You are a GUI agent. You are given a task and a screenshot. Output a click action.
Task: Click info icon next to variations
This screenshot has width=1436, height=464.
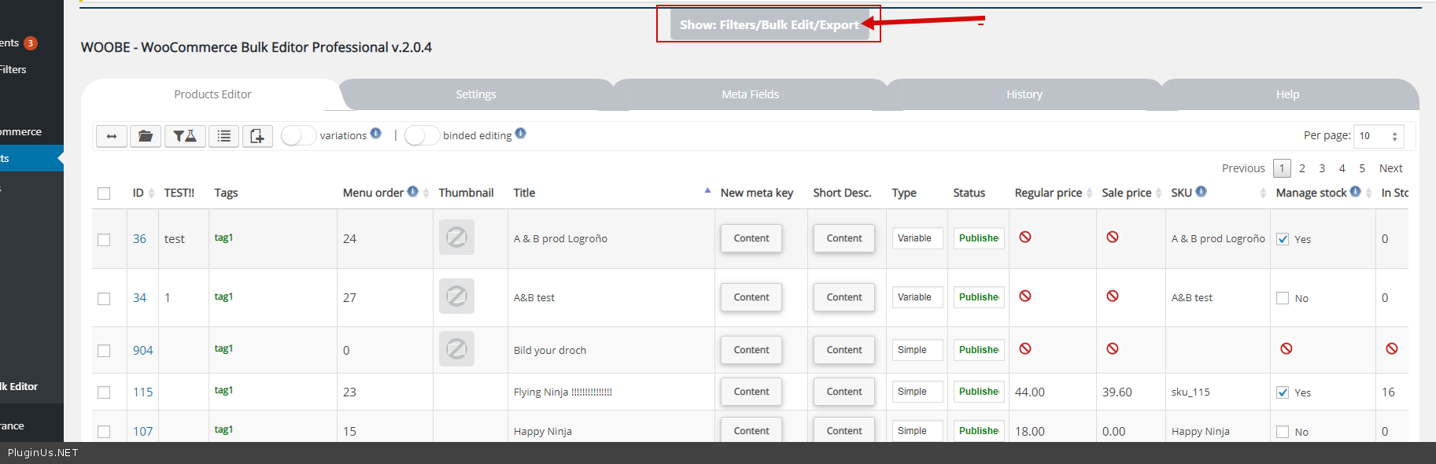click(376, 134)
